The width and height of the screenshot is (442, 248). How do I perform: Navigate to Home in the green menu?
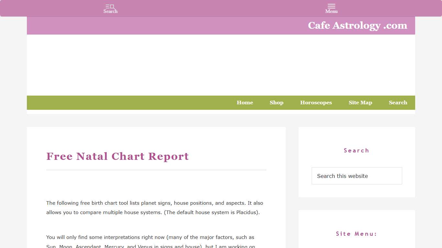245,102
